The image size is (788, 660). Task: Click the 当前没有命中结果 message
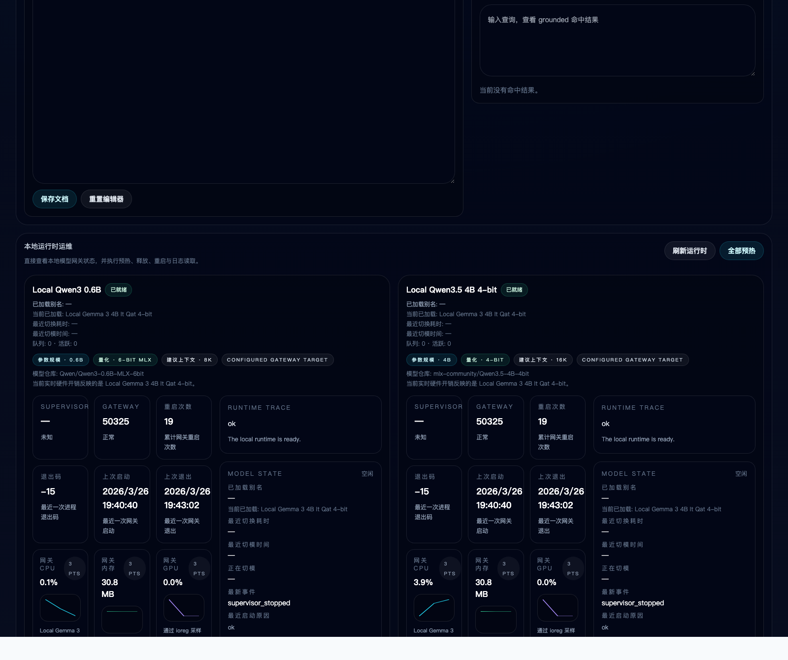(x=510, y=90)
